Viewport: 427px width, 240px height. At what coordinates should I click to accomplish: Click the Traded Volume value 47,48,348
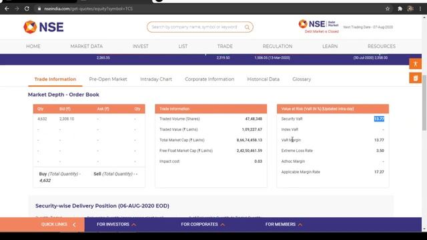pos(254,119)
